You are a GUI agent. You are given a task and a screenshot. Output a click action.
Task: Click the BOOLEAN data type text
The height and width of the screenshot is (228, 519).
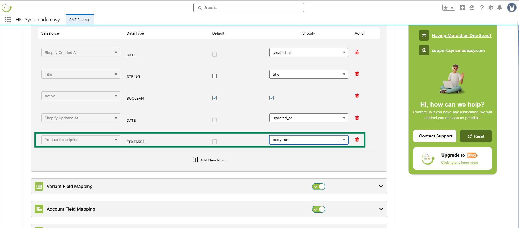[135, 98]
